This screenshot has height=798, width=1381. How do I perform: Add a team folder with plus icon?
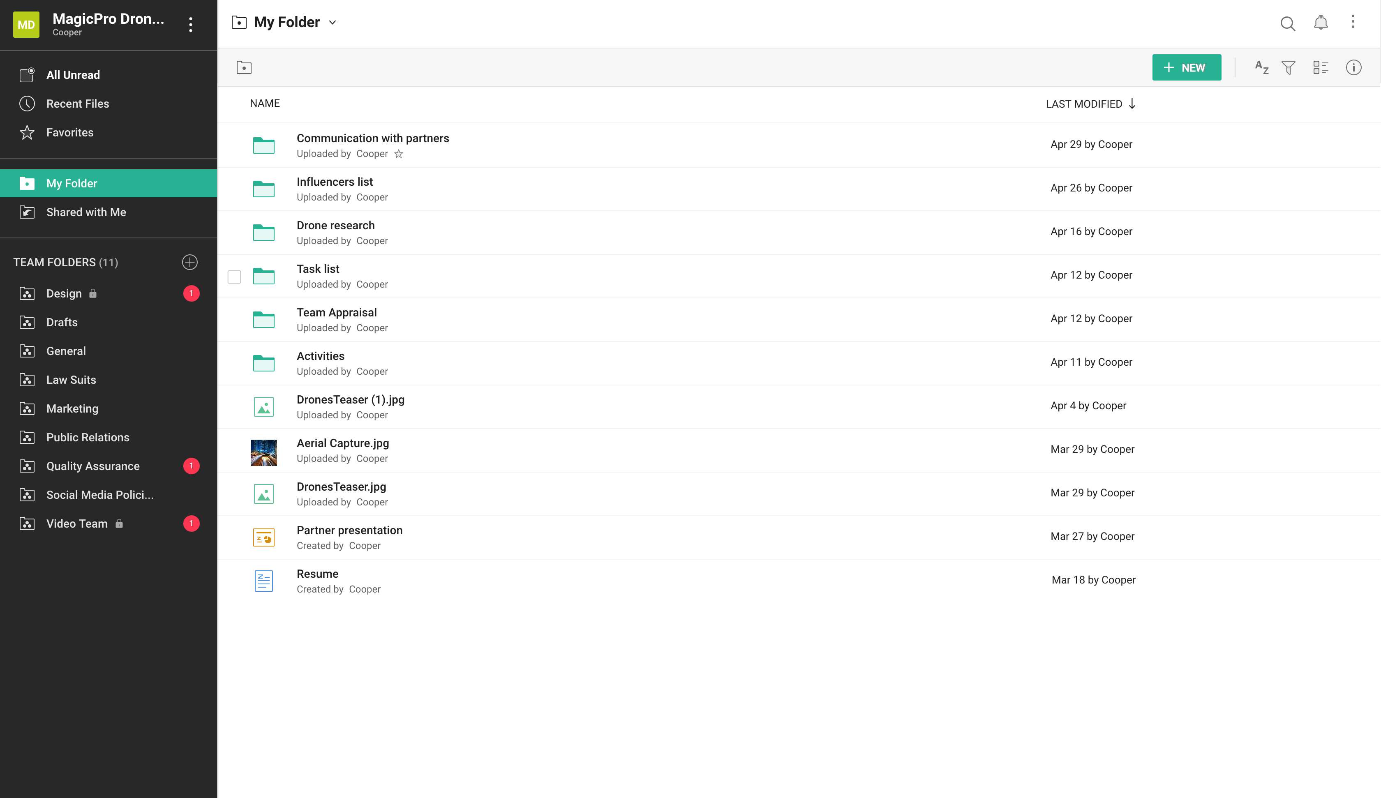click(189, 262)
